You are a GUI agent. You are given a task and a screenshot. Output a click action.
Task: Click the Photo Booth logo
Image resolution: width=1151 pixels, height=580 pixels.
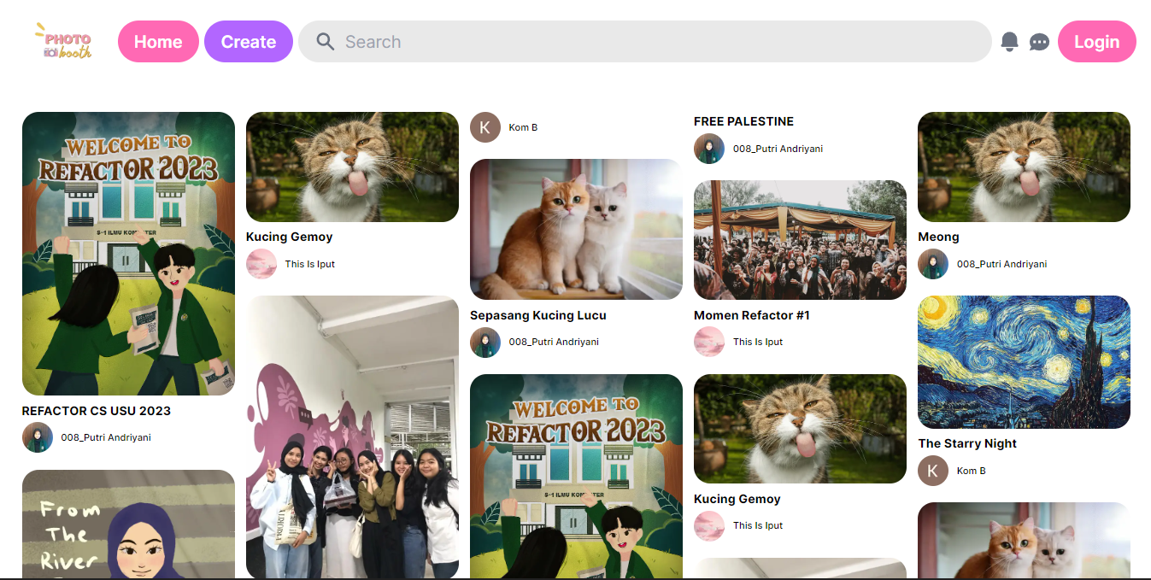pos(64,42)
